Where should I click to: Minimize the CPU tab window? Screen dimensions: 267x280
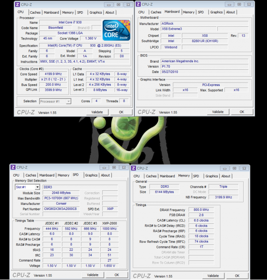109,5
